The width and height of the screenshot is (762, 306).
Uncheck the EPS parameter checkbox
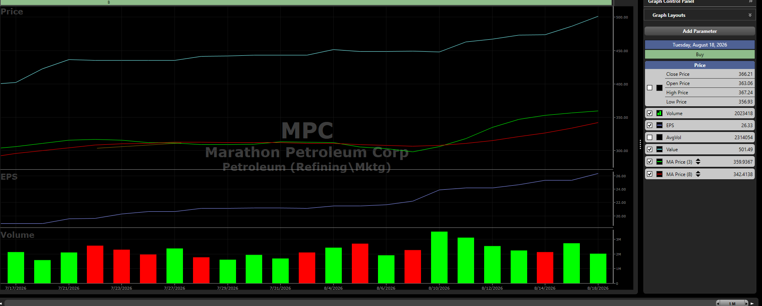[x=650, y=126]
